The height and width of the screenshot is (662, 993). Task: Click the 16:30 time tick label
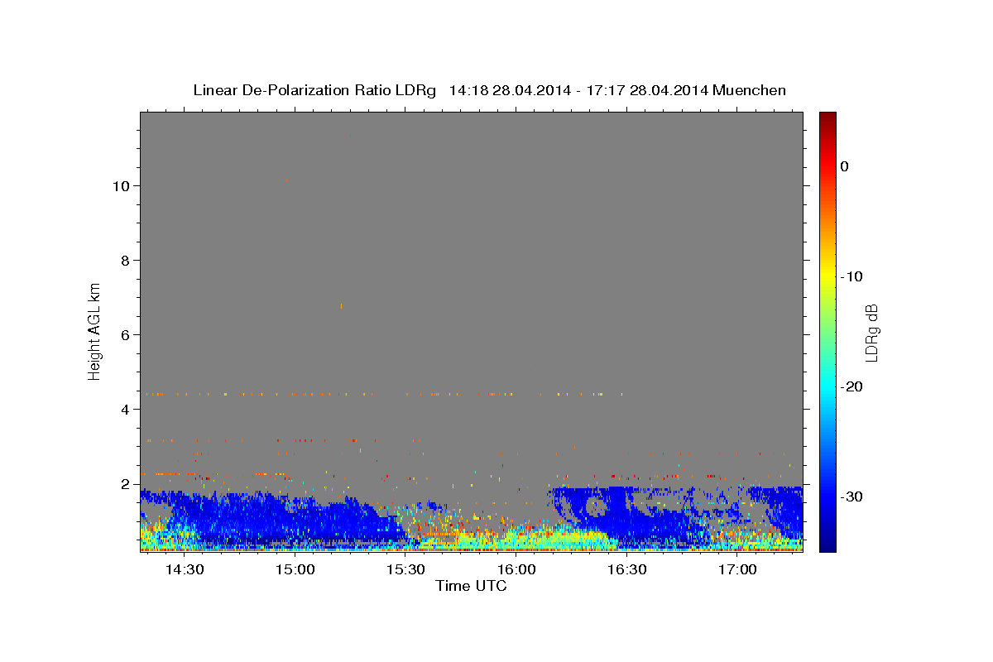click(x=626, y=570)
